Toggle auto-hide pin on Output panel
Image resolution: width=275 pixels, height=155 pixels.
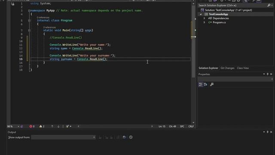pos(267,132)
